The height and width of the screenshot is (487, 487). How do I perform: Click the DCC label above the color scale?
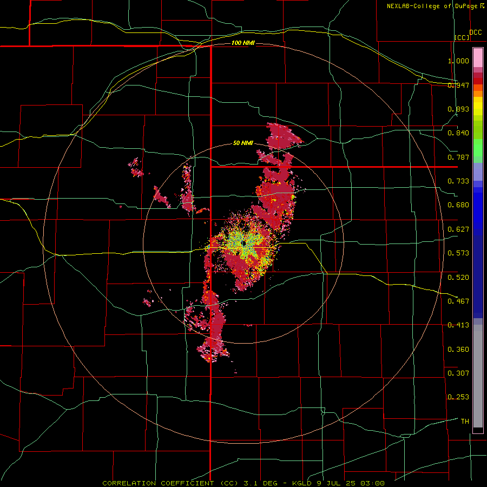pyautogui.click(x=476, y=32)
